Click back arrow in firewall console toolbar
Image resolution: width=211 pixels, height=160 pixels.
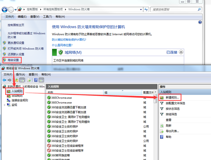tap(5, 80)
